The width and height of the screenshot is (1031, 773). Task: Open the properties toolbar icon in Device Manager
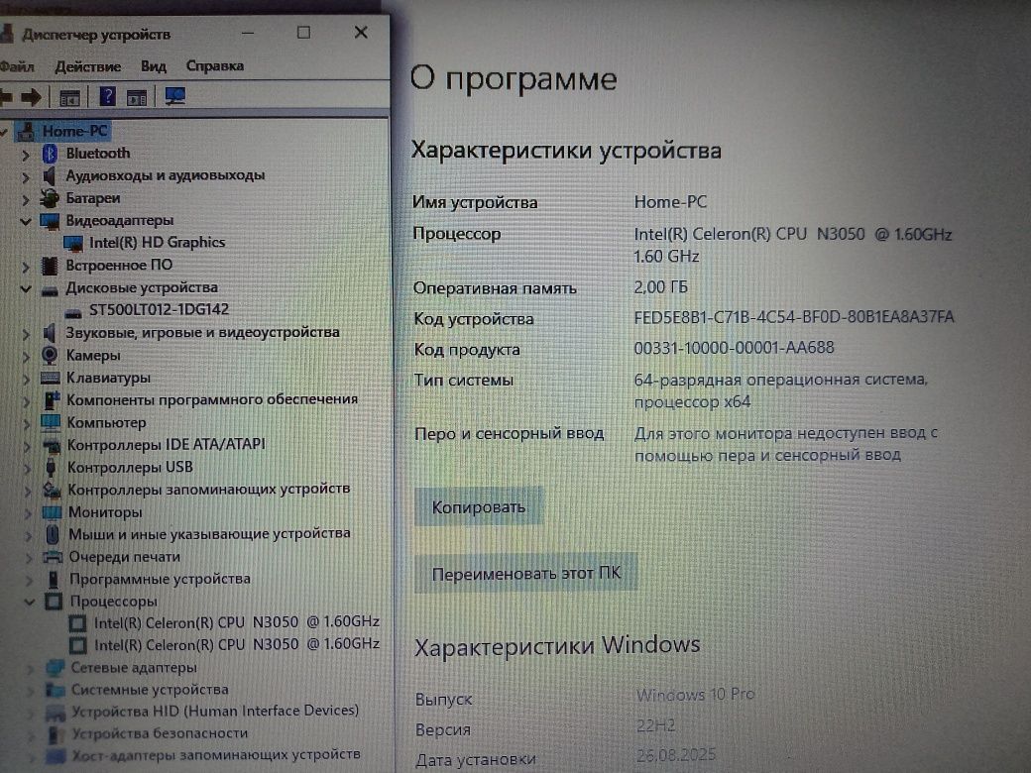click(69, 98)
